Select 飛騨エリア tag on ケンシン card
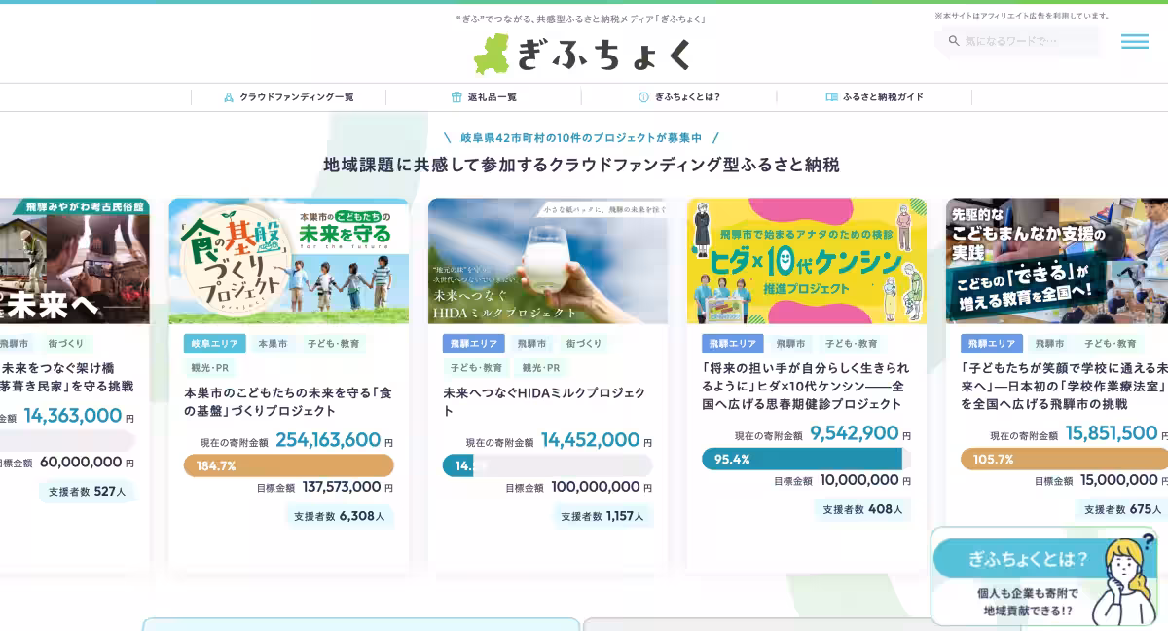1168x631 pixels. (x=732, y=344)
